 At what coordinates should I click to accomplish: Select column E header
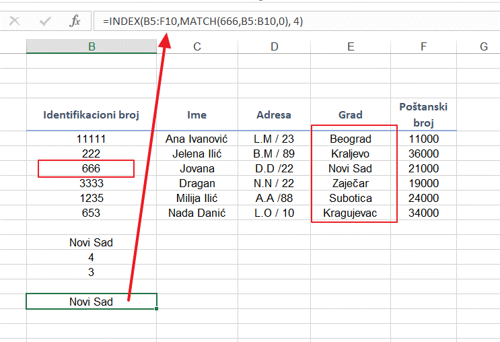point(351,46)
